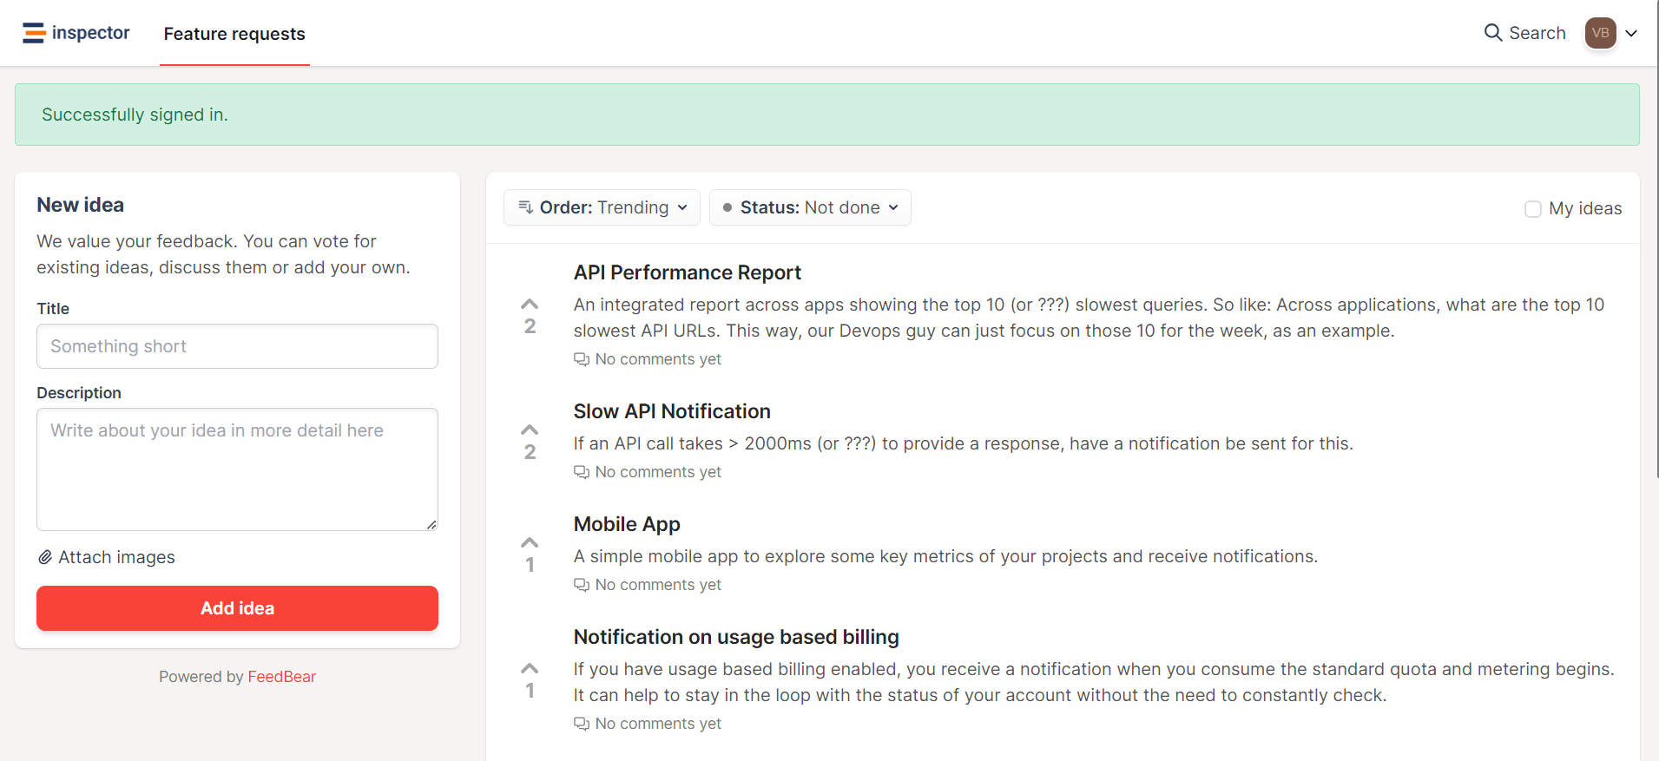Open the Order: Trending dropdown
The image size is (1659, 761).
click(x=601, y=207)
